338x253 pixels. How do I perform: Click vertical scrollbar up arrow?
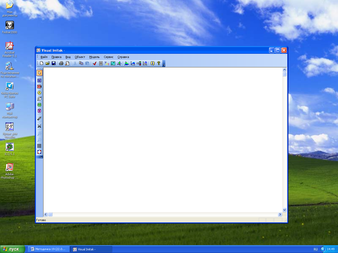click(285, 70)
